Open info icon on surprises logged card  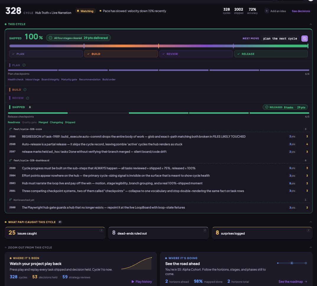click(x=308, y=230)
